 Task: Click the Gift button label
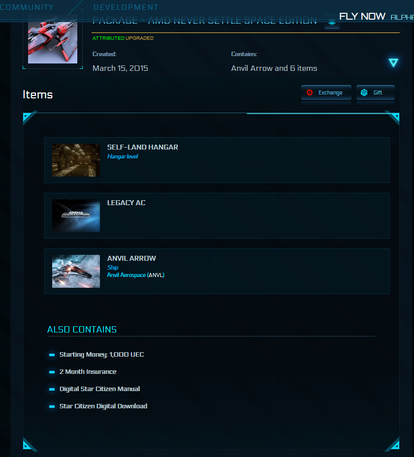pos(378,92)
